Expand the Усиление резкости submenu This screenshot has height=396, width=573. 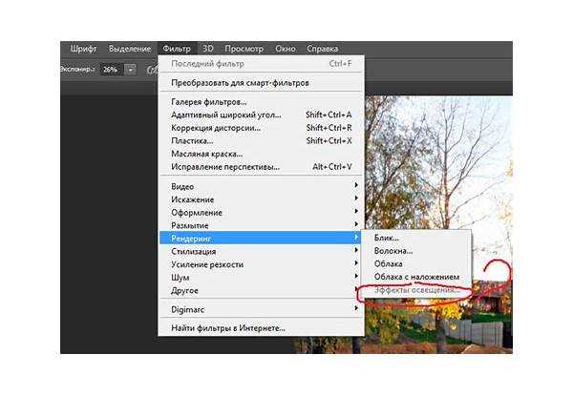[262, 264]
